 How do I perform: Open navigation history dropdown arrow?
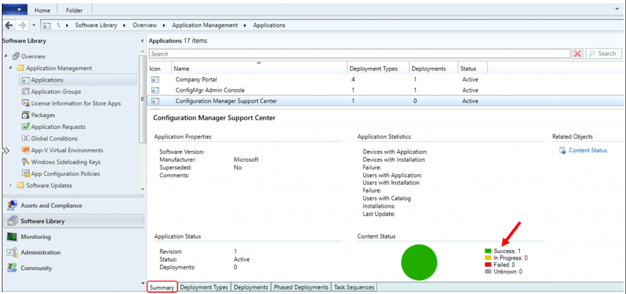click(34, 25)
